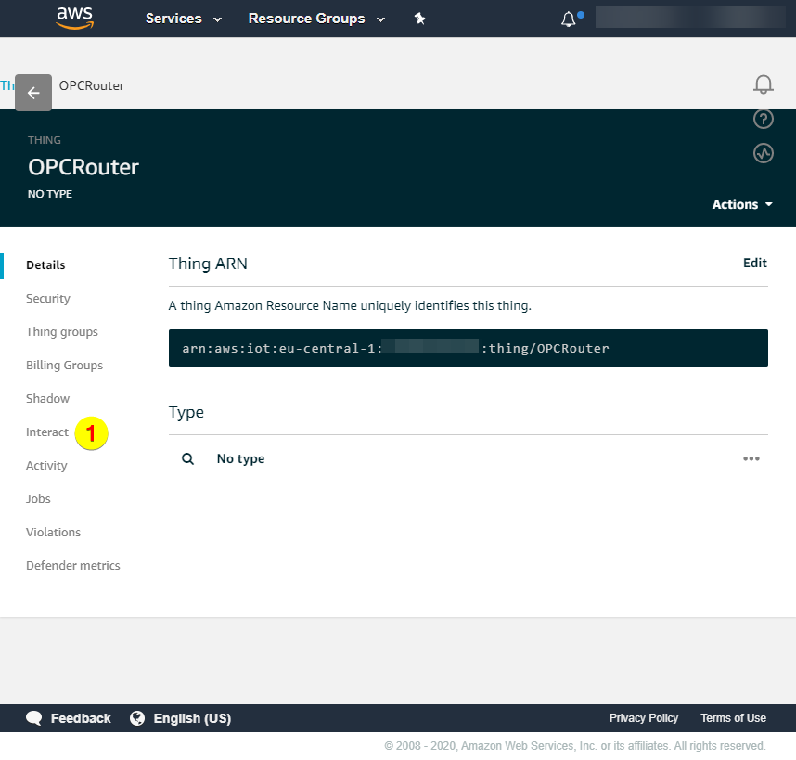Click the Feedback button in footer

click(69, 718)
